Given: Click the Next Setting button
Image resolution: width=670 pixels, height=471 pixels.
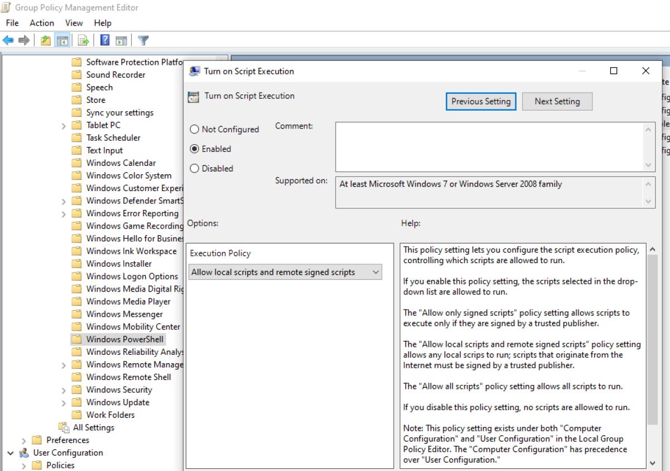Looking at the screenshot, I should pos(557,101).
